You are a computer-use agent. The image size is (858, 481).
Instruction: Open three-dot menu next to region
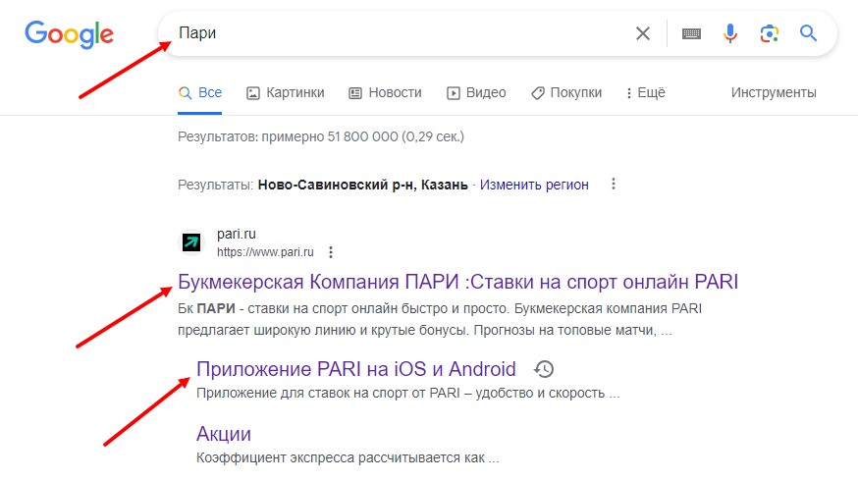(614, 184)
